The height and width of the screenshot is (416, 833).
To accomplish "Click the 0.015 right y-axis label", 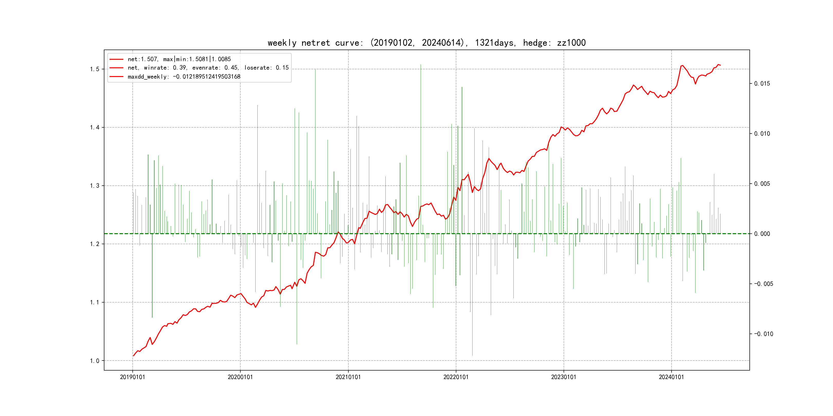I will (x=762, y=84).
